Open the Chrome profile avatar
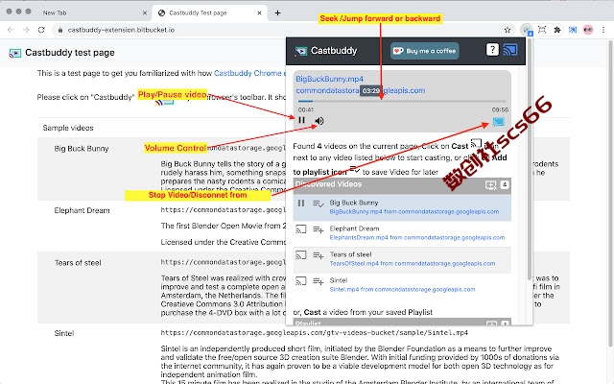 coord(588,30)
